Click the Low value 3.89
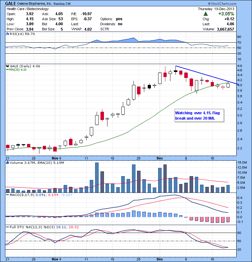 [x=30, y=24]
